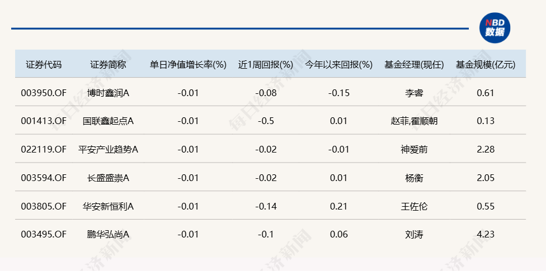This screenshot has height=271, width=546.
Task: Click the fund name 平安产业趋势A
Action: (109, 150)
